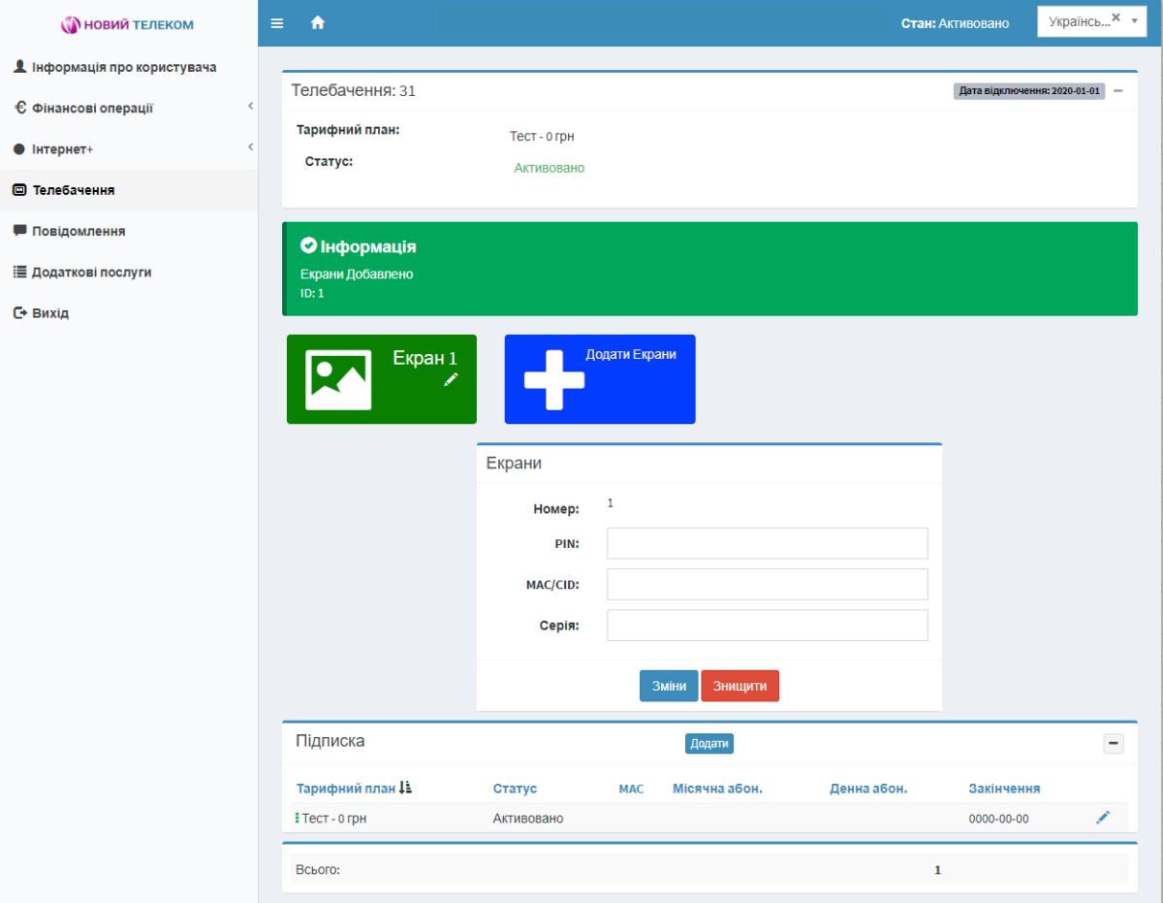
Task: Click Активовано in the subscription row
Action: coord(528,819)
